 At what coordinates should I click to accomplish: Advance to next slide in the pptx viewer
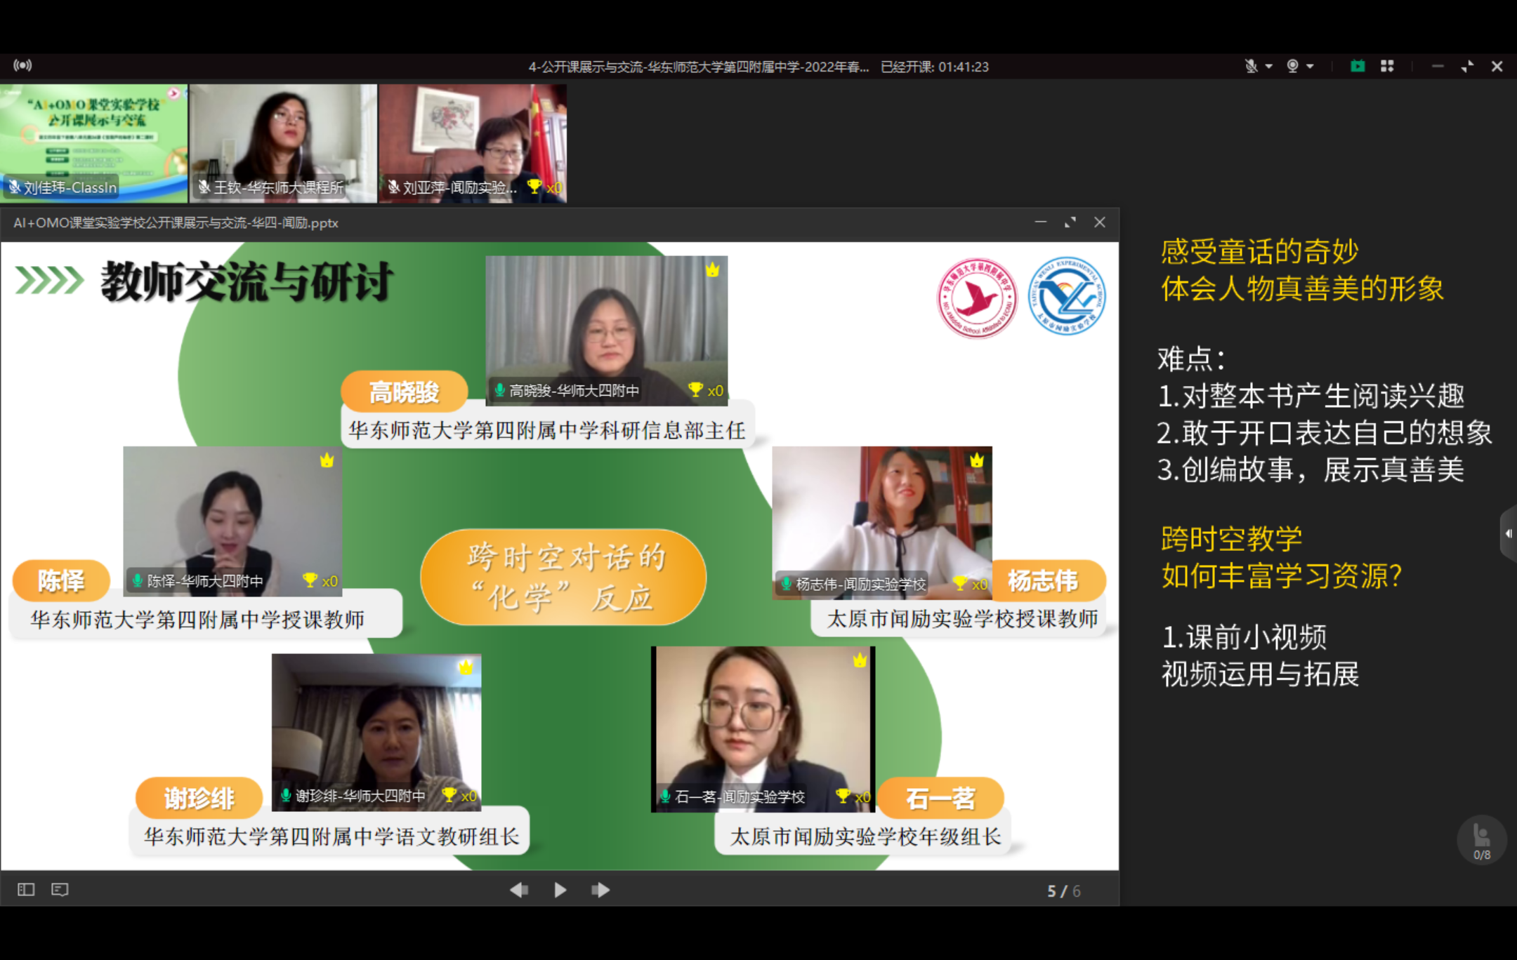pos(600,890)
